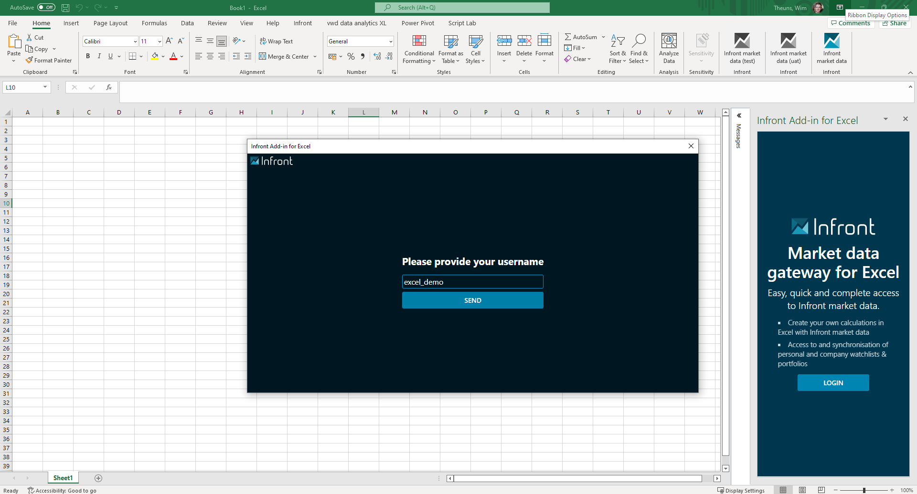Viewport: 917px width, 494px height.
Task: Click the Infront market data (uat) icon
Action: (x=788, y=41)
